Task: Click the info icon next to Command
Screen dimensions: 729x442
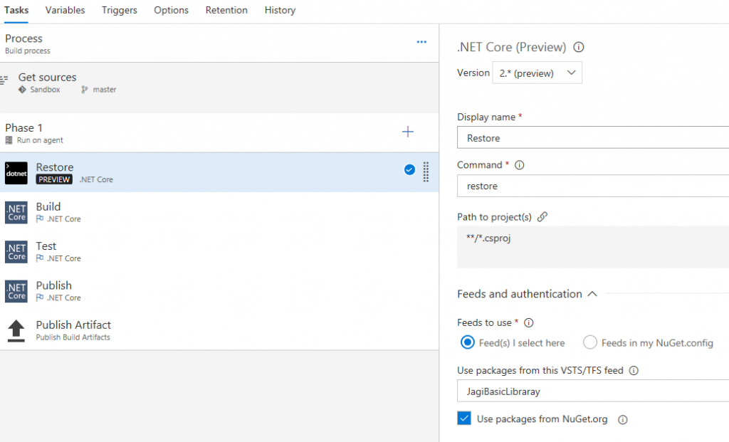Action: (520, 165)
